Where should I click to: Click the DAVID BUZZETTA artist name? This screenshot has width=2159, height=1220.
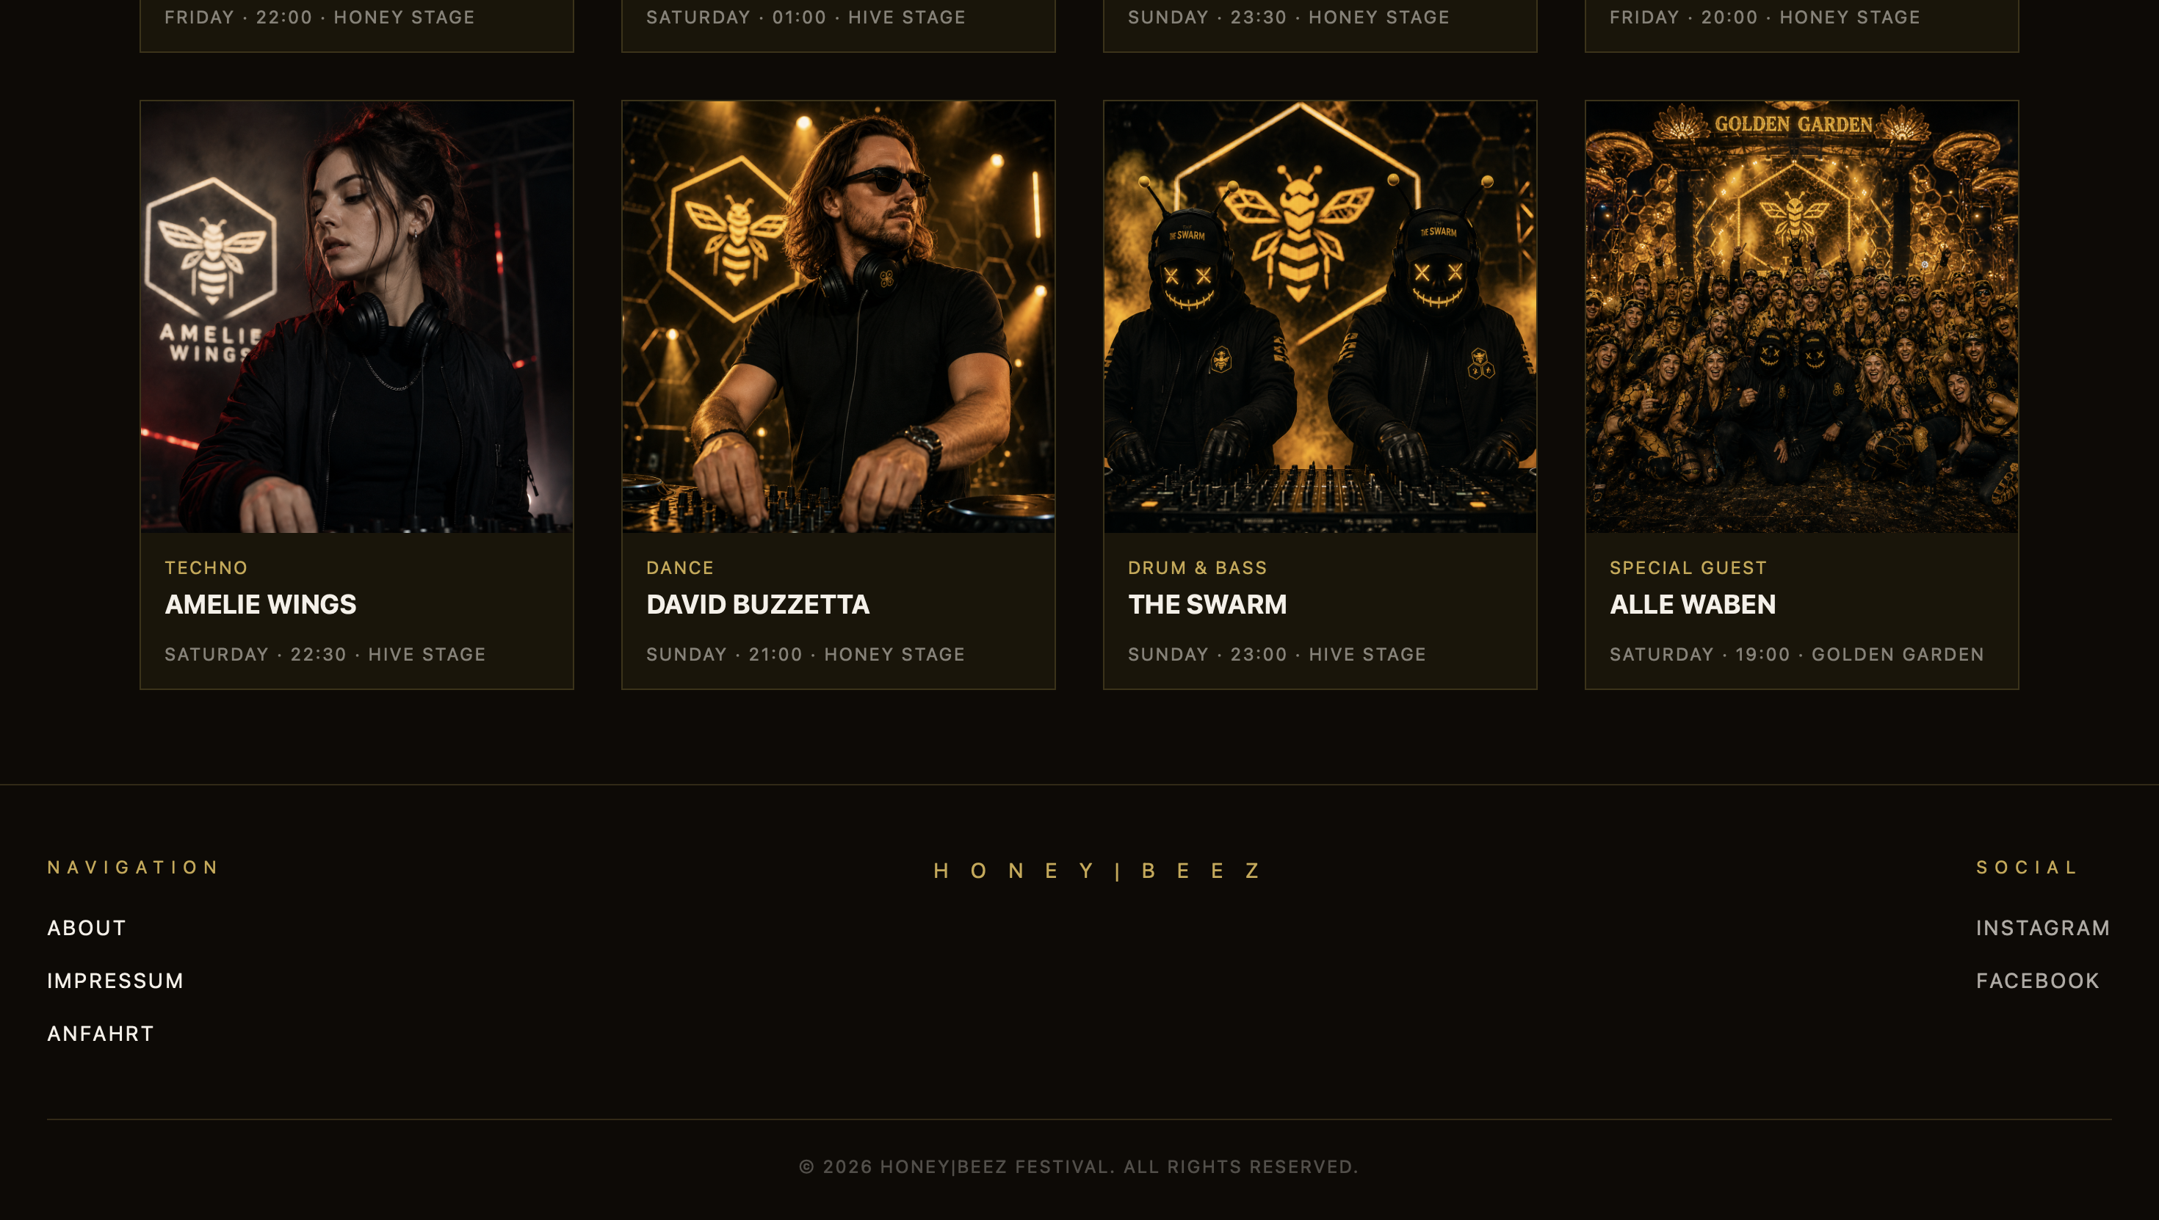(758, 604)
